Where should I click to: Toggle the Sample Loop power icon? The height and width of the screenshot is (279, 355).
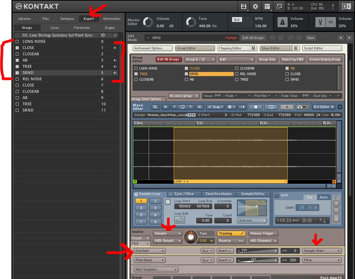136,194
